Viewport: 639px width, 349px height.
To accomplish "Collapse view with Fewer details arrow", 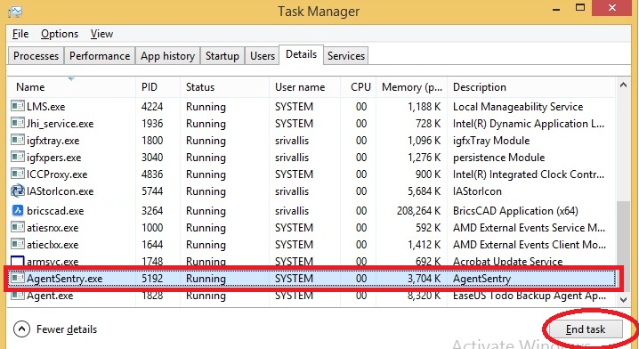I will pos(21,329).
